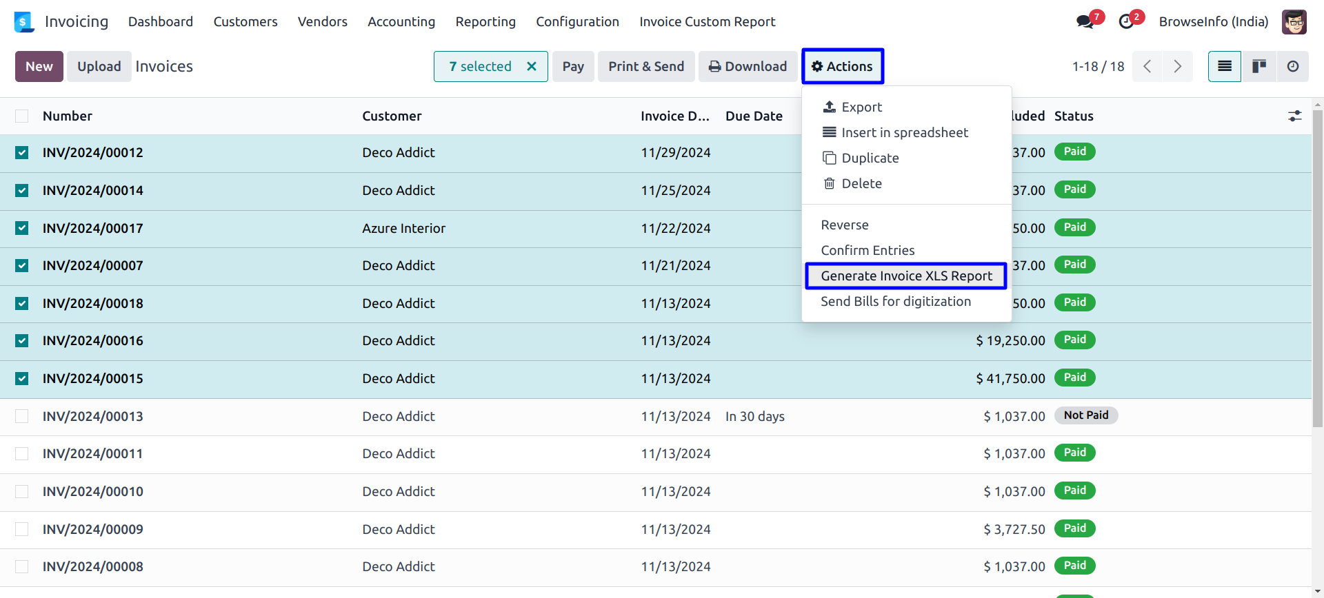The height and width of the screenshot is (598, 1324).
Task: Switch to kanban view icon
Action: coord(1259,67)
